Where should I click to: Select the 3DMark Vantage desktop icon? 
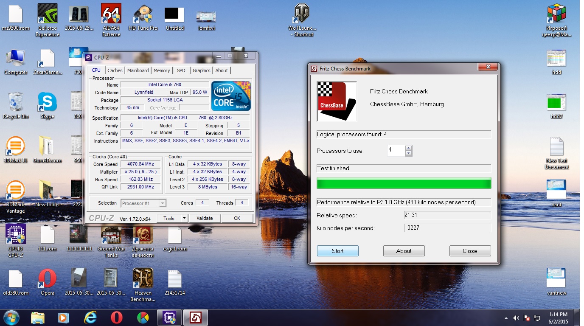click(16, 197)
